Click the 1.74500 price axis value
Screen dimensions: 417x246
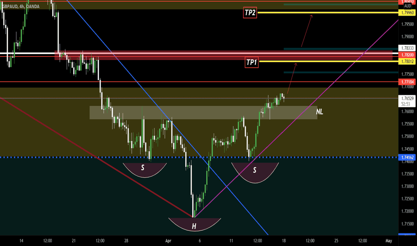(408, 149)
